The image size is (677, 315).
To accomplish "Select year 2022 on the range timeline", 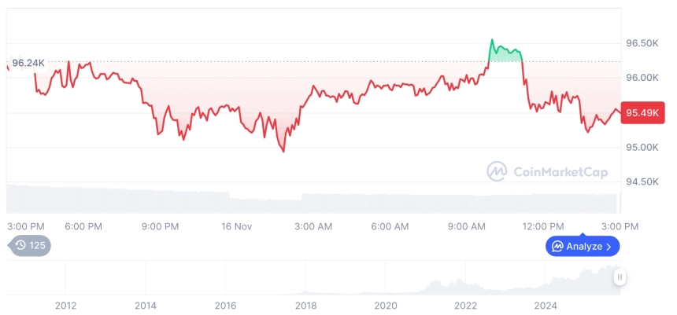I will pyautogui.click(x=466, y=306).
